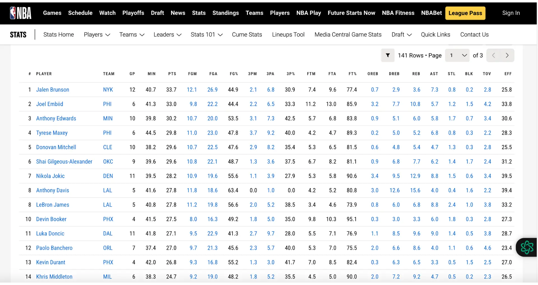Sort table by the GP column header

(x=132, y=74)
